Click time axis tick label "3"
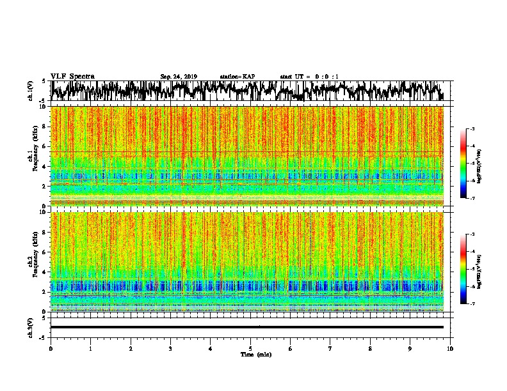This screenshot has height=391, width=507. (x=170, y=349)
